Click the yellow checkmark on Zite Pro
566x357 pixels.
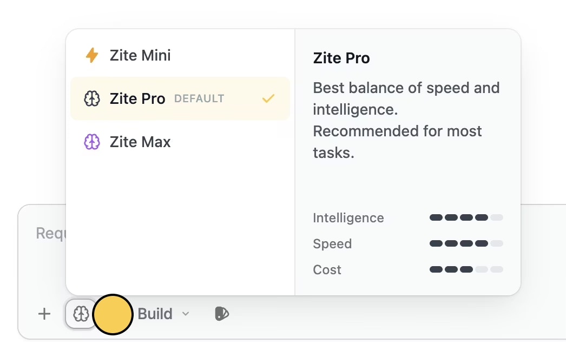(268, 98)
